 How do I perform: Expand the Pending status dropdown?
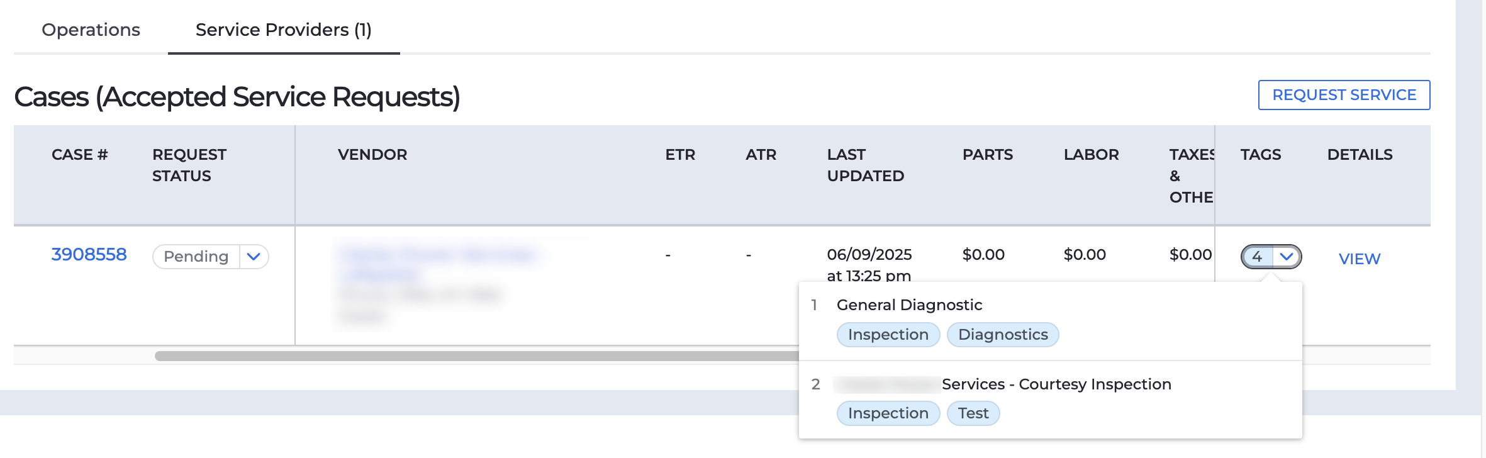click(x=254, y=257)
